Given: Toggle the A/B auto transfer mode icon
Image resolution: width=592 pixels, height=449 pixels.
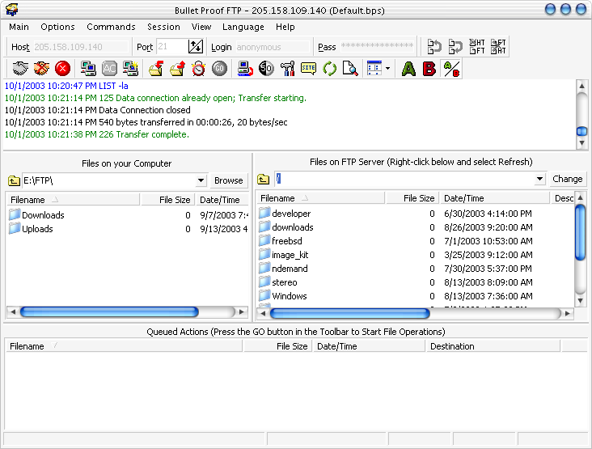Looking at the screenshot, I should tap(451, 69).
